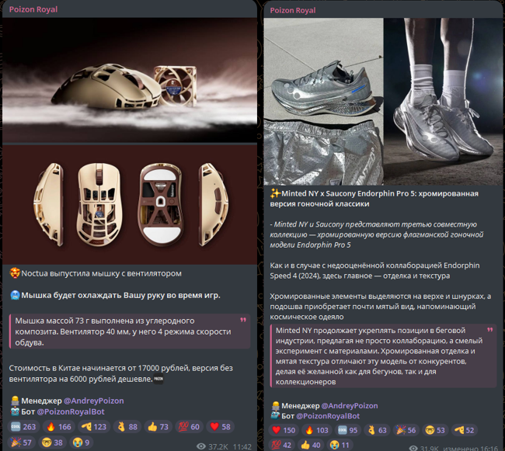This screenshot has height=451, width=505.
Task: Click the 100 reaction with 60 count
Action: [x=189, y=427]
